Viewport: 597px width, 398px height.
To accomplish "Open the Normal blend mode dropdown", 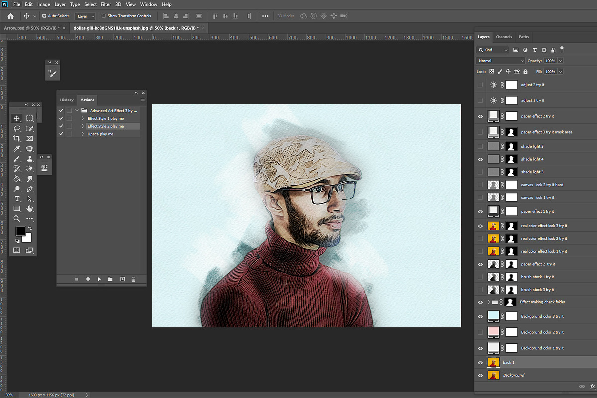I will (500, 61).
